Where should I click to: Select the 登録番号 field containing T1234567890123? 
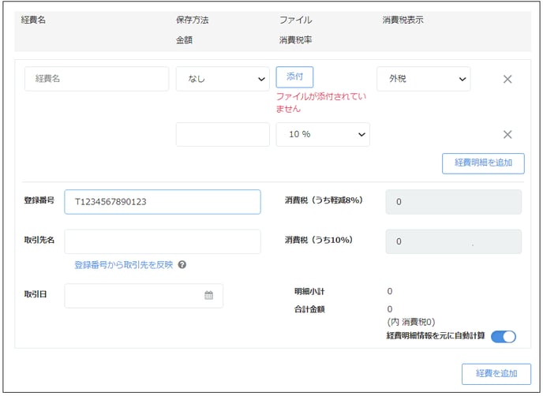pos(162,202)
